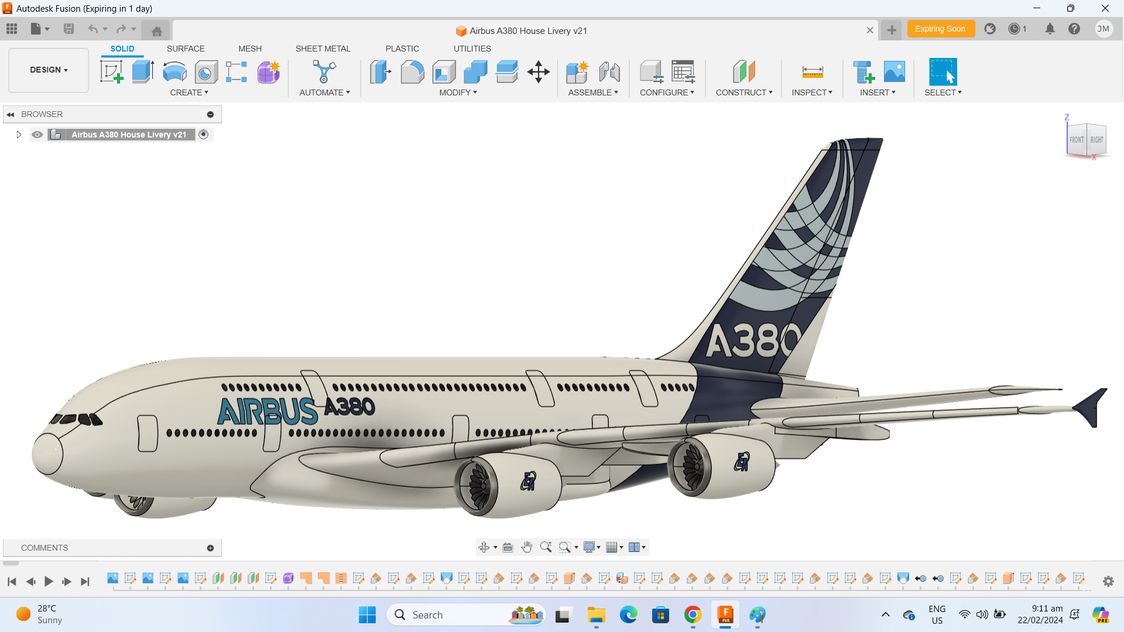Play the design timeline

point(49,581)
